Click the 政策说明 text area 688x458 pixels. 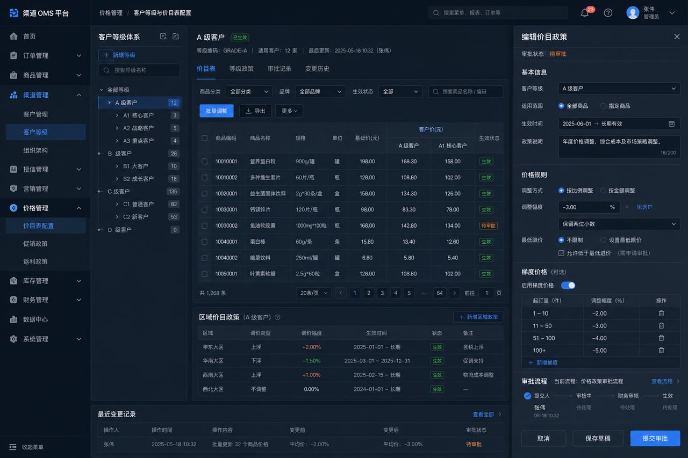(619, 147)
